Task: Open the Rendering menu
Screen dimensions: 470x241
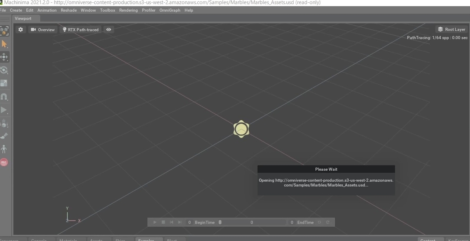Action: (x=128, y=10)
